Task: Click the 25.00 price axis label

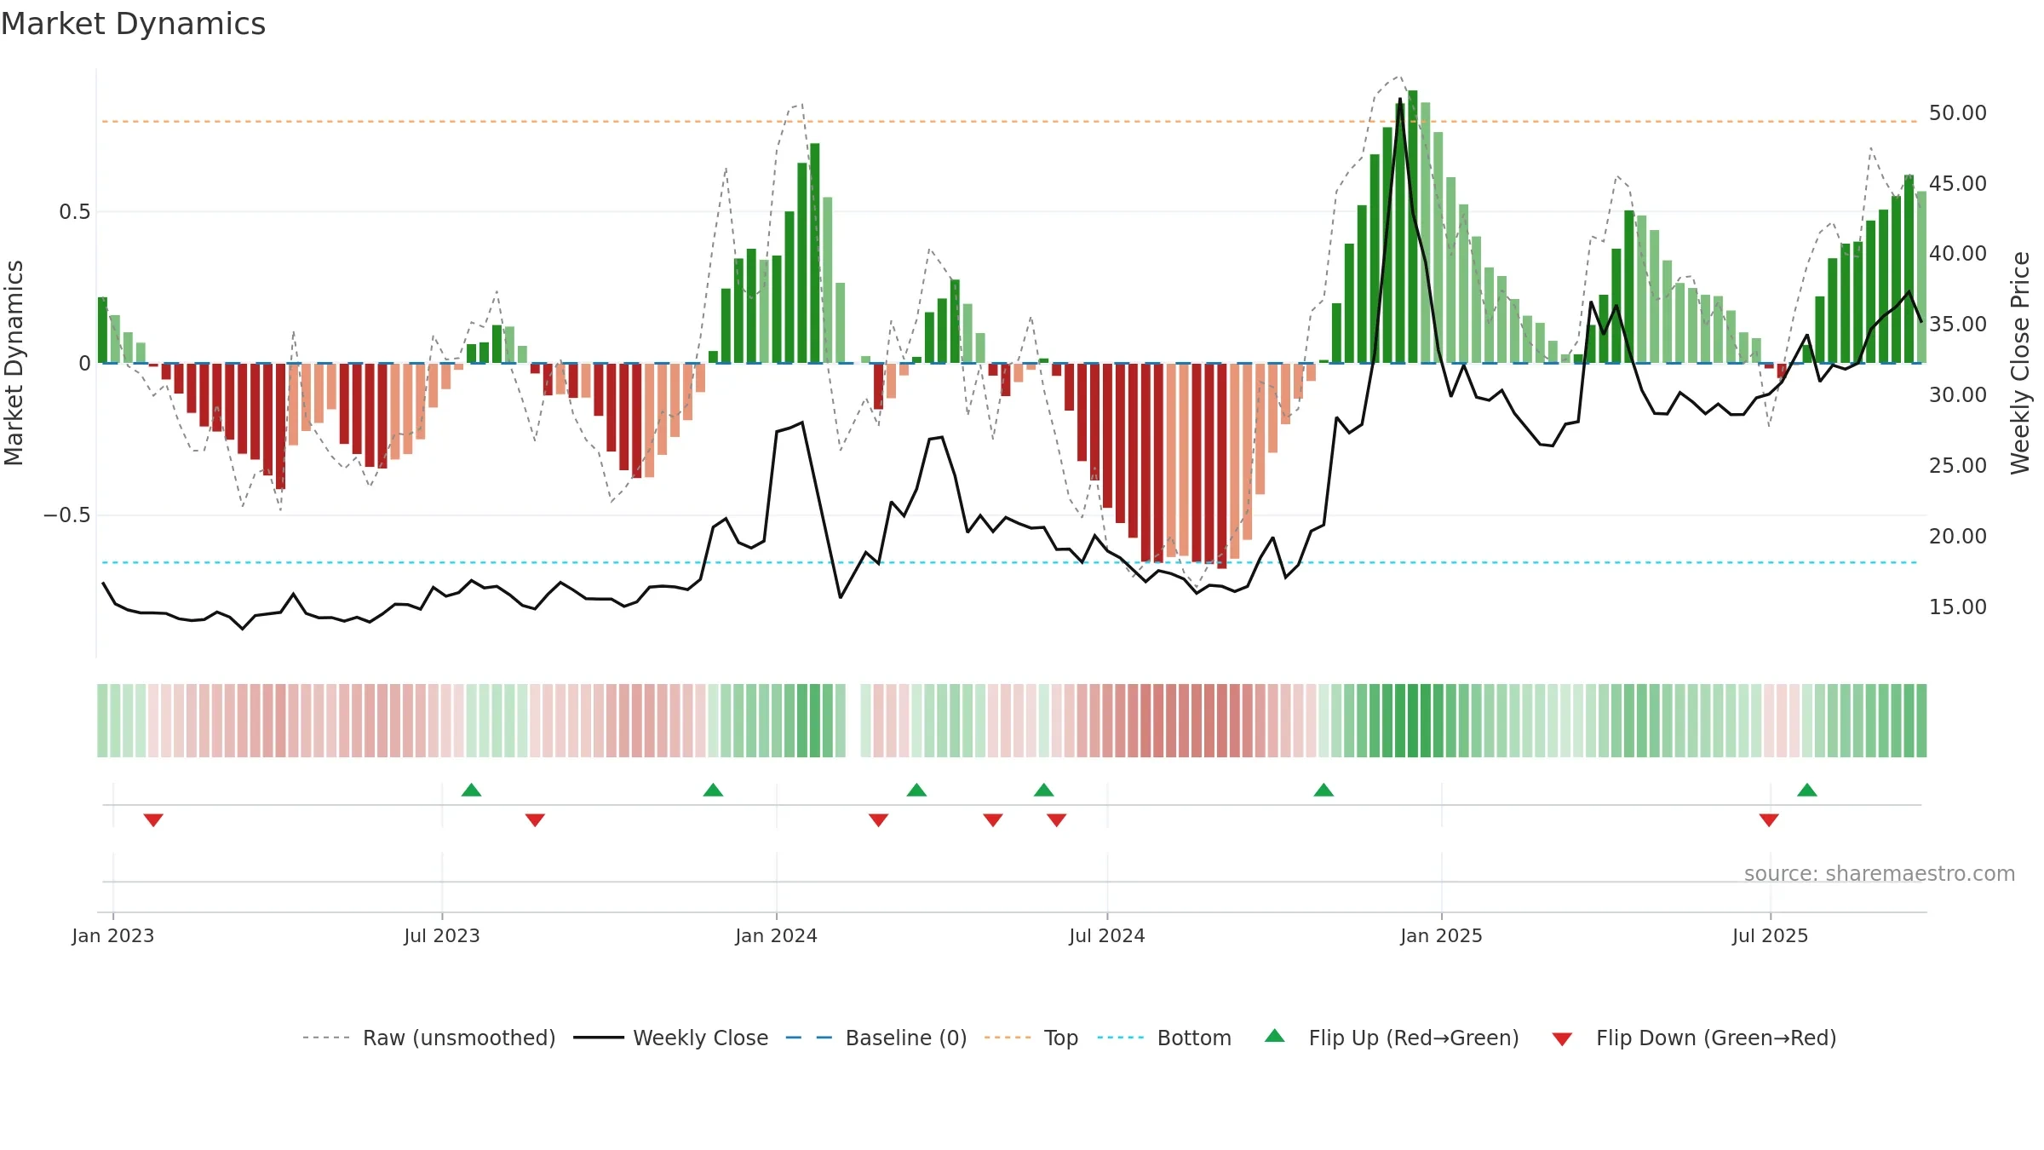Action: point(1957,465)
